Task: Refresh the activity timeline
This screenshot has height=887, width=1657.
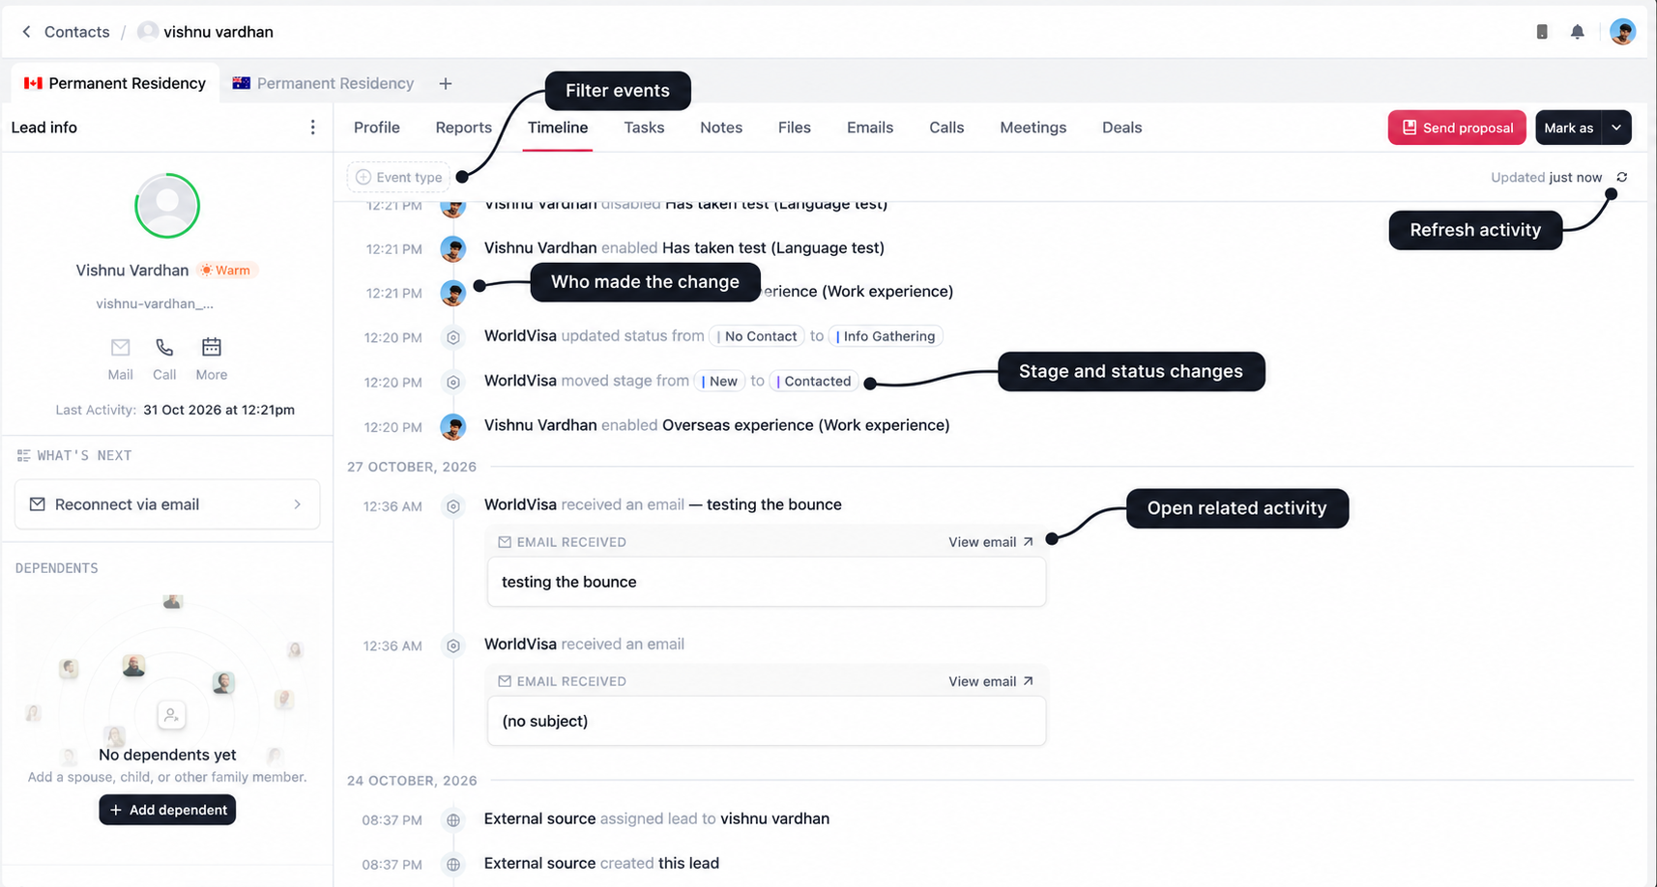Action: [1622, 177]
